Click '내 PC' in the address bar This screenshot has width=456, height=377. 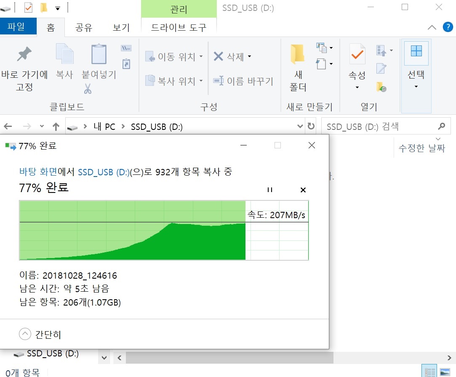pos(104,127)
